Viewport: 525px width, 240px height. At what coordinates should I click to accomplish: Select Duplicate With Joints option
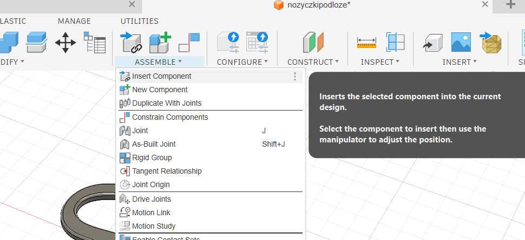(166, 103)
